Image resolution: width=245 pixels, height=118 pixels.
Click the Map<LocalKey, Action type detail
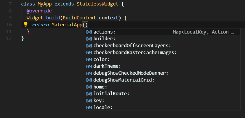(x=203, y=32)
